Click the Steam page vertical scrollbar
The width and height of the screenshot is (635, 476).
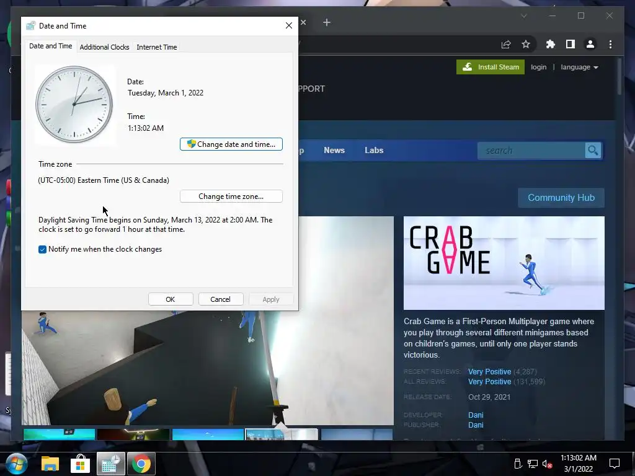coord(619,77)
